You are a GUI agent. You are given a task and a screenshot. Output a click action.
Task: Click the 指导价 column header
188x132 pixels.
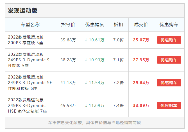click(68, 24)
